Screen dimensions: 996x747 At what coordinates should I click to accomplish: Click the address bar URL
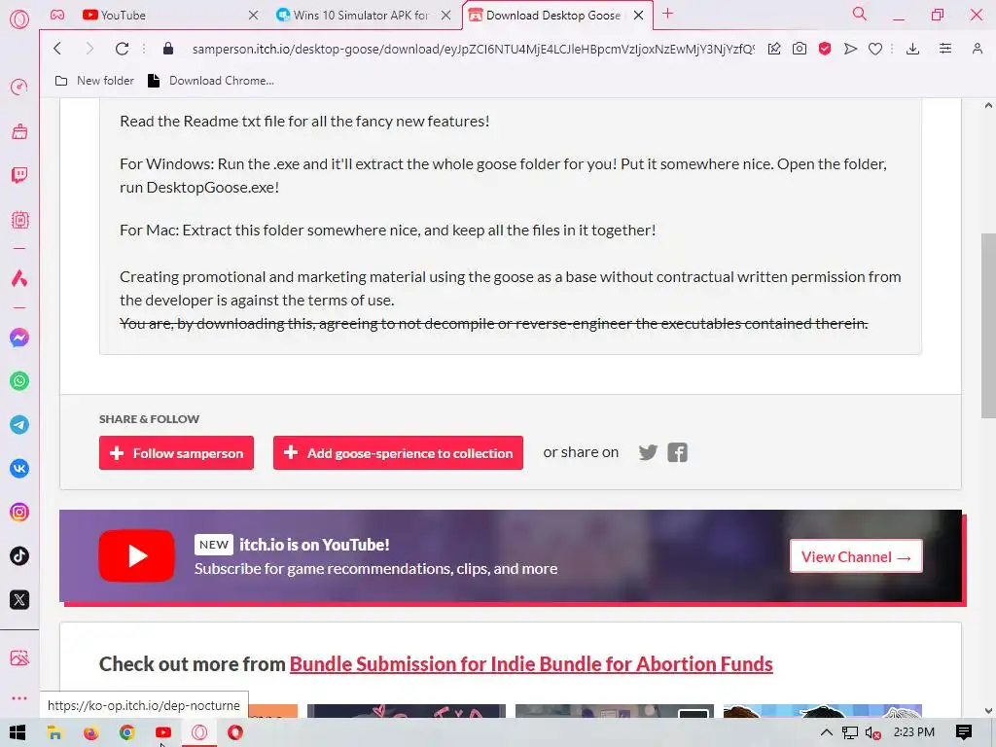click(x=473, y=49)
